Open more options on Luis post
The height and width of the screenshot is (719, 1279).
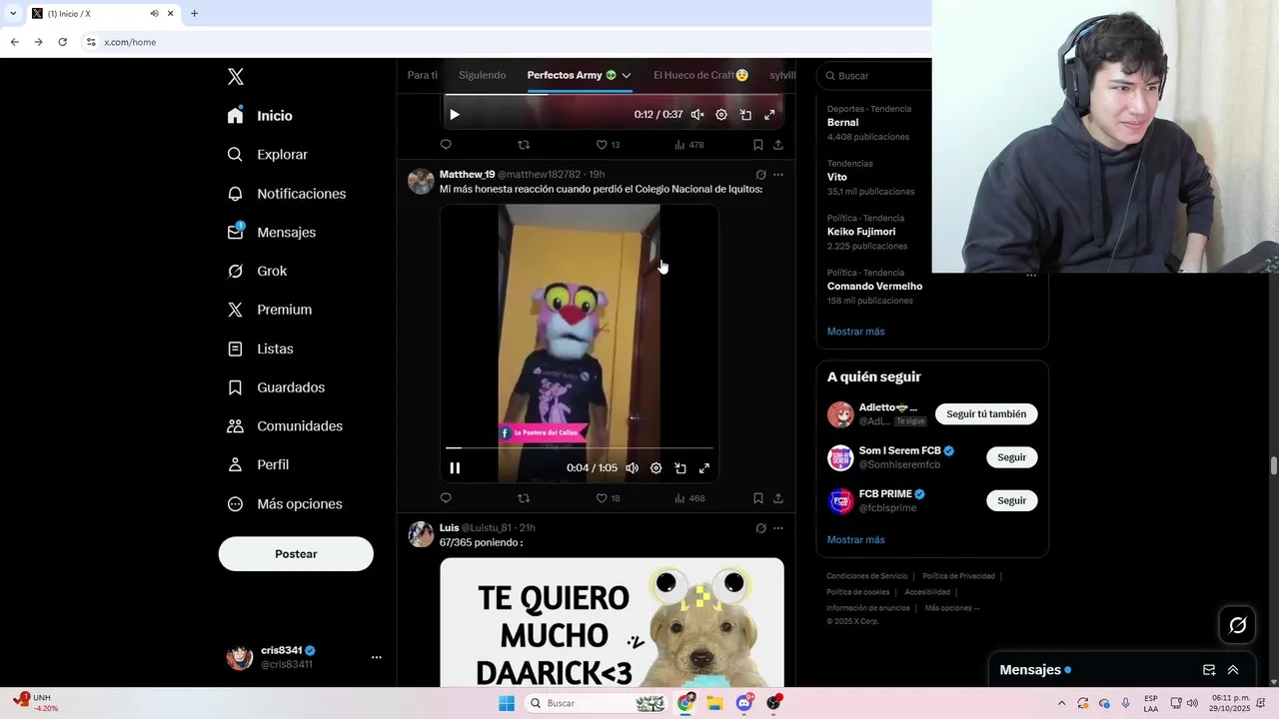click(x=778, y=528)
